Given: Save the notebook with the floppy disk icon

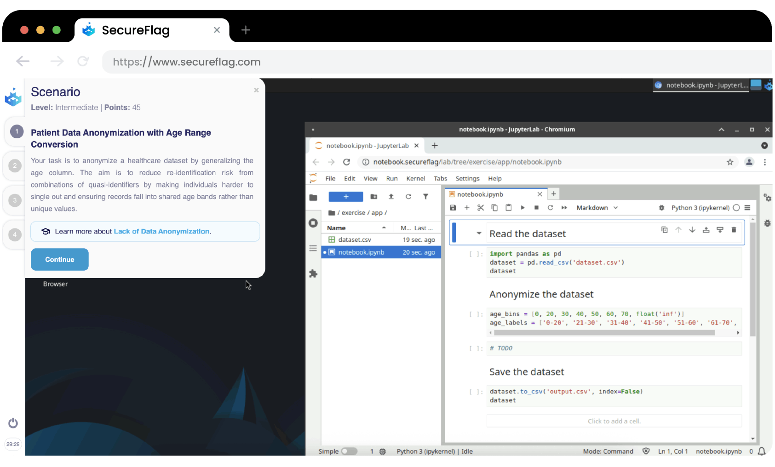Looking at the screenshot, I should coord(453,208).
